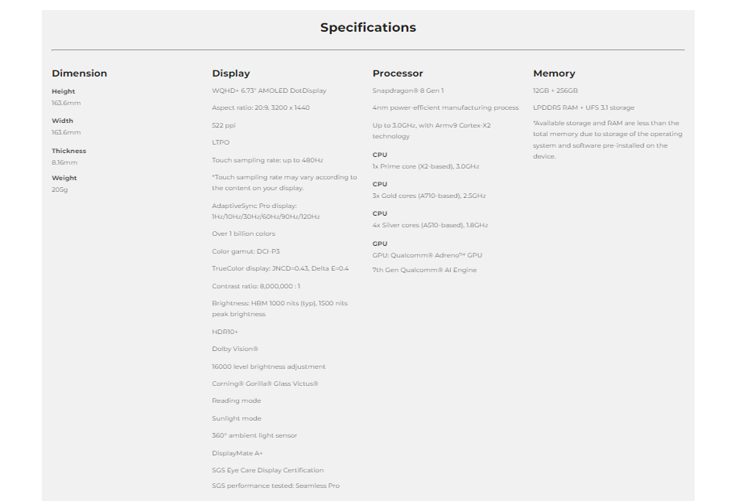Image resolution: width=735 pixels, height=501 pixels.
Task: Click the Specifications page title
Action: (x=368, y=27)
